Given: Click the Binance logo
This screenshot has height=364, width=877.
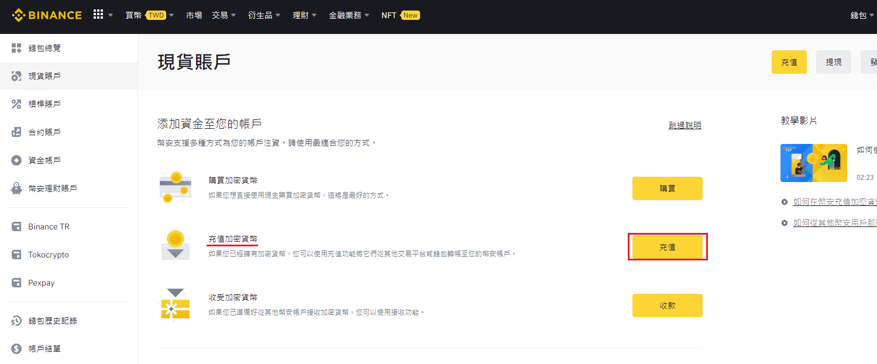Looking at the screenshot, I should pos(47,15).
